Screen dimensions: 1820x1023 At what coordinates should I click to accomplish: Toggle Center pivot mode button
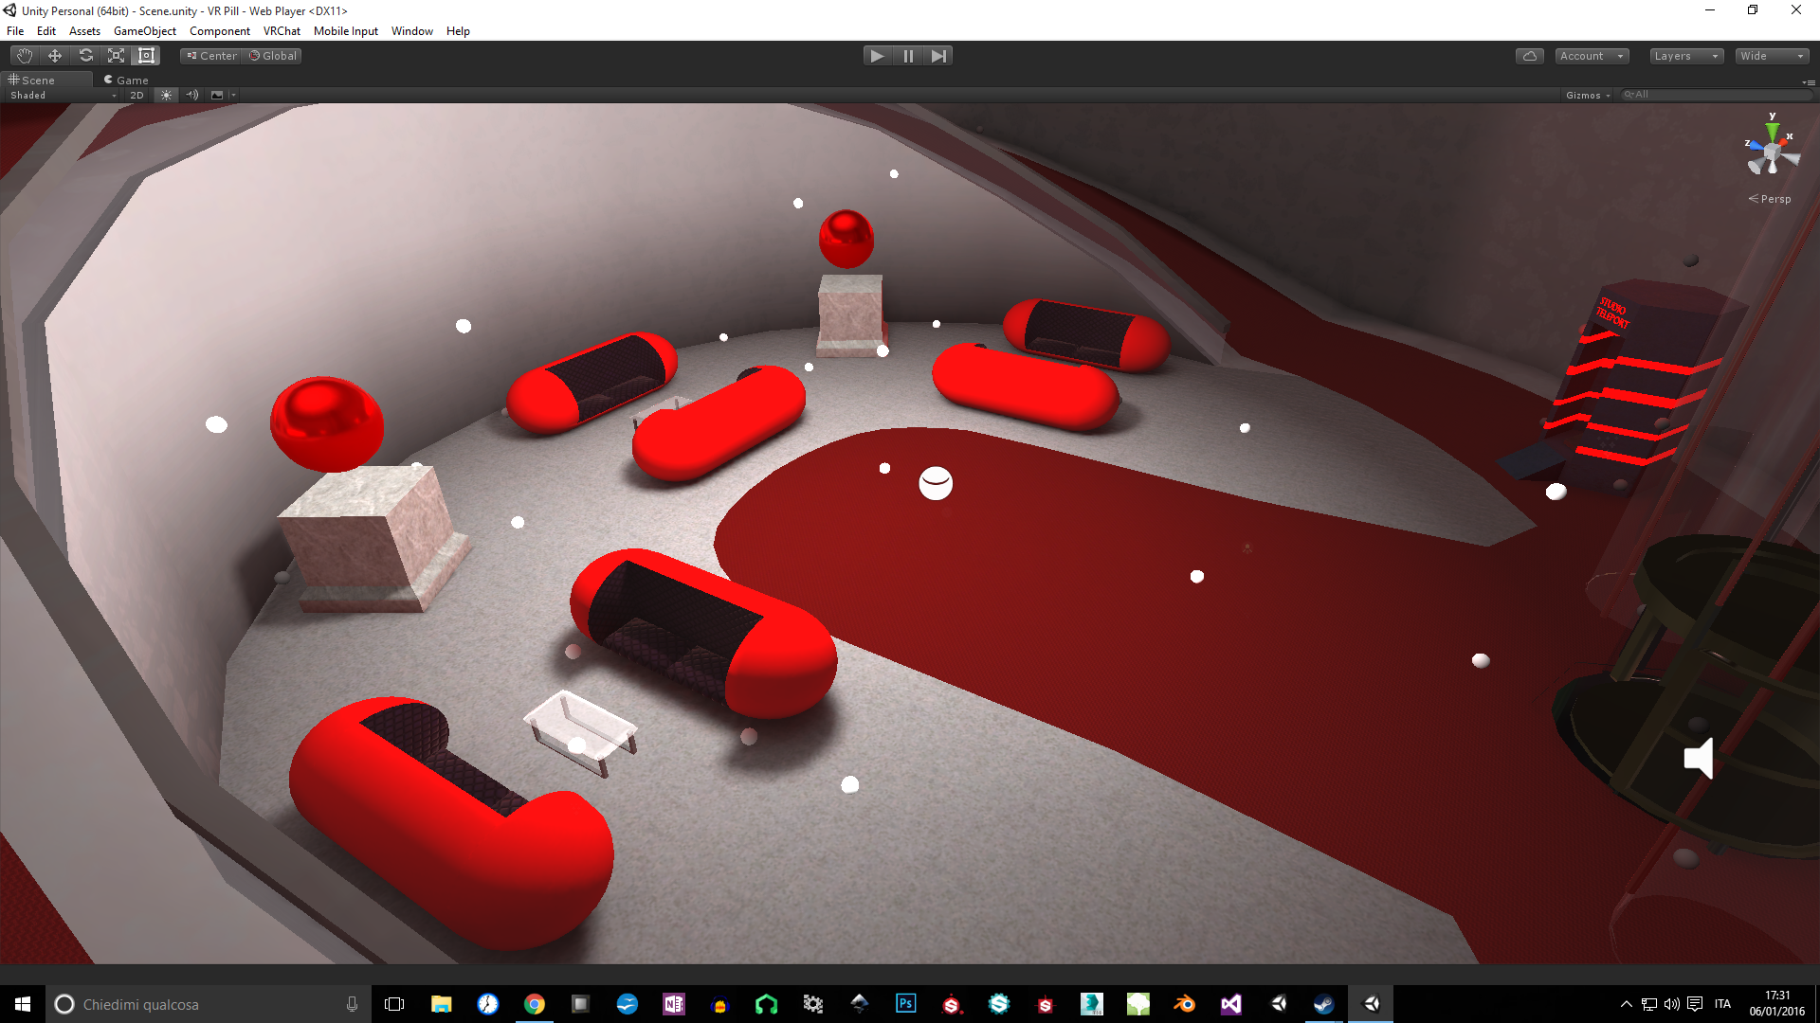(212, 56)
